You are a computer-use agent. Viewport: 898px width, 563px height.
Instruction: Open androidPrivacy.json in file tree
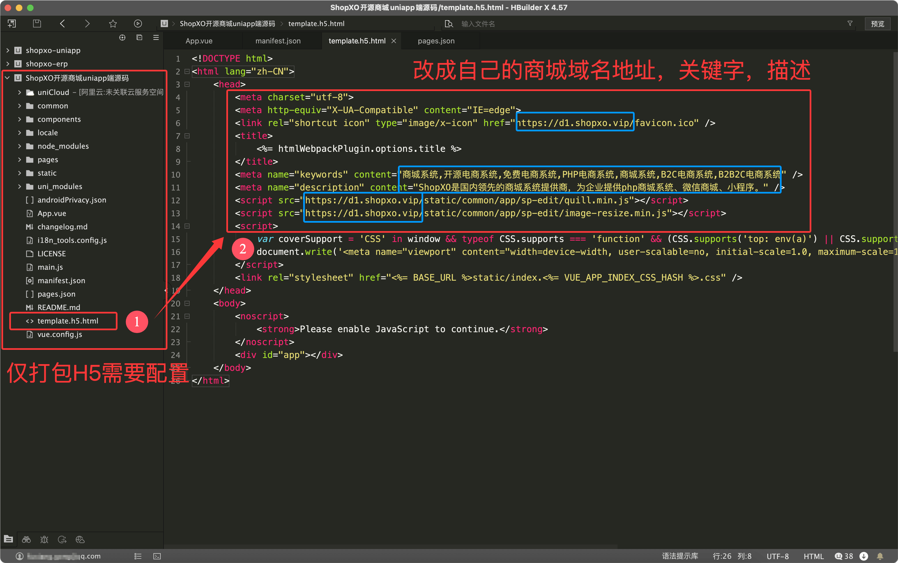click(72, 200)
